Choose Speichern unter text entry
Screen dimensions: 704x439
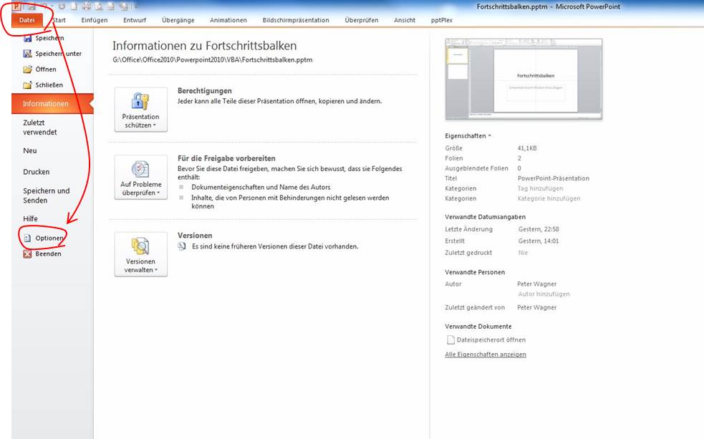58,54
